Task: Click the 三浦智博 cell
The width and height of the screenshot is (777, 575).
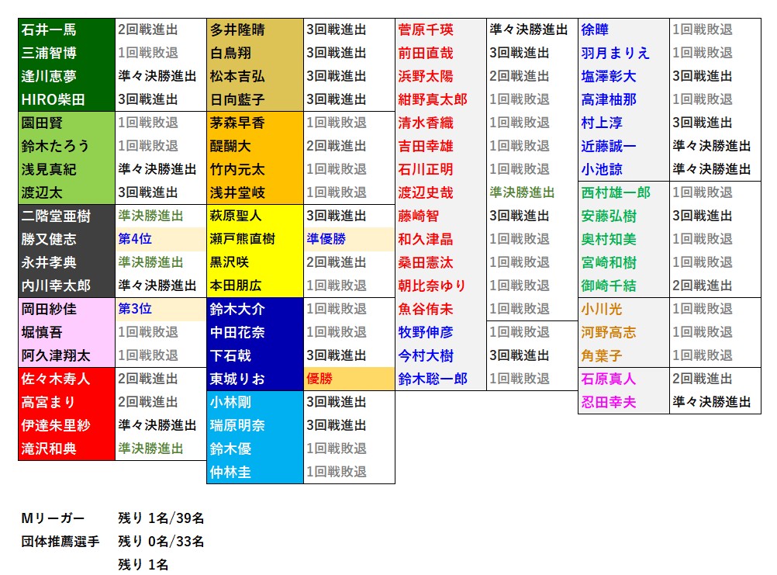Action: coord(67,53)
